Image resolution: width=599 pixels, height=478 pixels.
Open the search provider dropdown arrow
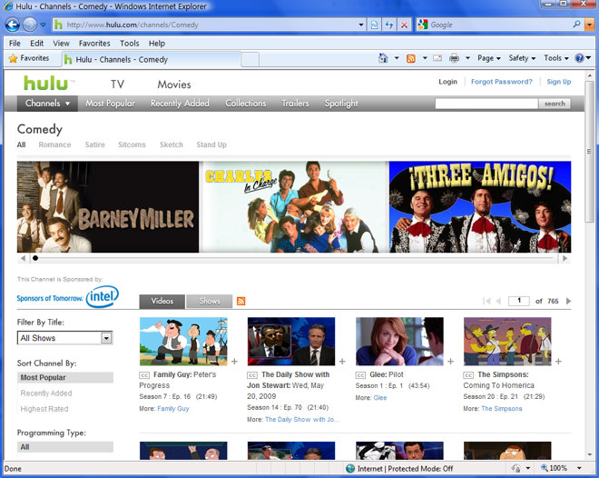(590, 25)
